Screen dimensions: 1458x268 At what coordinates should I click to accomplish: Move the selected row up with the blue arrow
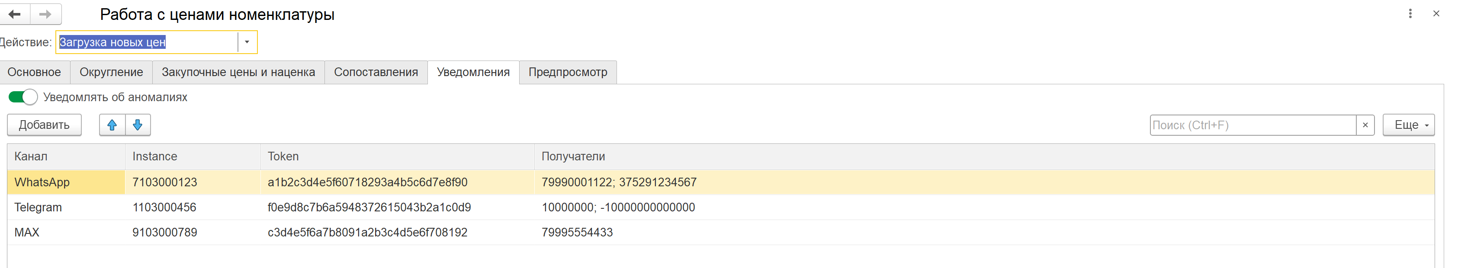point(112,125)
